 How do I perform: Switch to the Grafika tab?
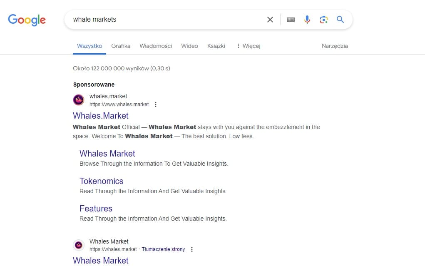[121, 46]
